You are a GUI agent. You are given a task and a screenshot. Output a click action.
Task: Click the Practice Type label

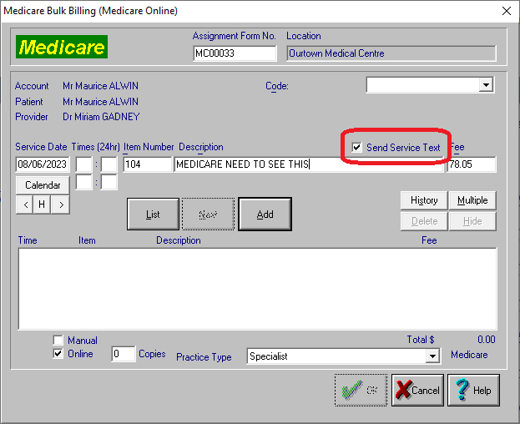click(x=204, y=357)
